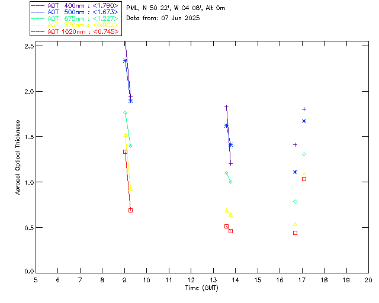Click the green diamond marker at AOT 1.0 near 14 GMT
Viewport: 379px width, 303px height.
(230, 182)
